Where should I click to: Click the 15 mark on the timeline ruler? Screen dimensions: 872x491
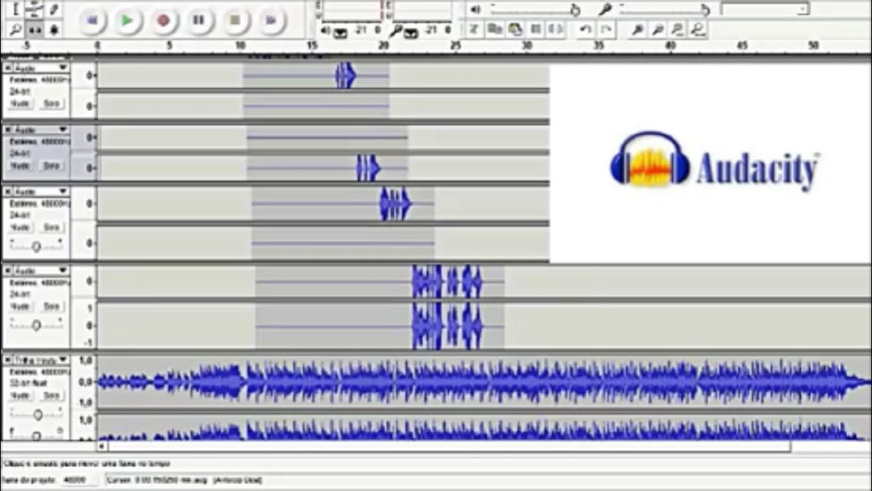pyautogui.click(x=311, y=46)
